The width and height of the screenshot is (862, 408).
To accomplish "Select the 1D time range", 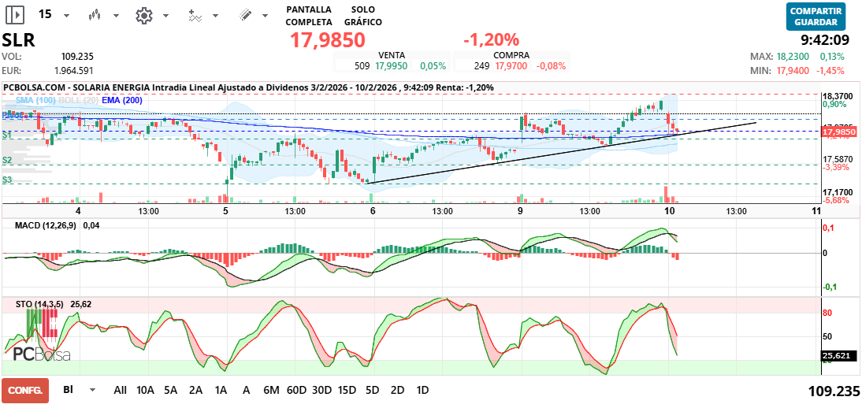I will point(422,390).
